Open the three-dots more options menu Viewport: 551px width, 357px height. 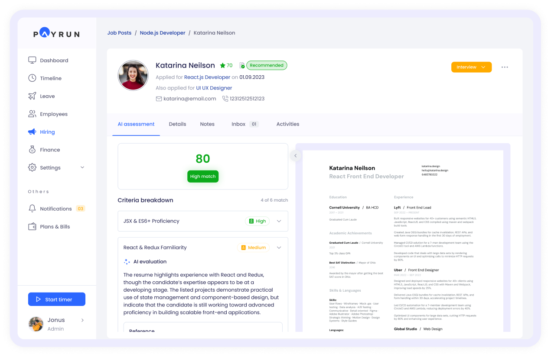pos(505,67)
